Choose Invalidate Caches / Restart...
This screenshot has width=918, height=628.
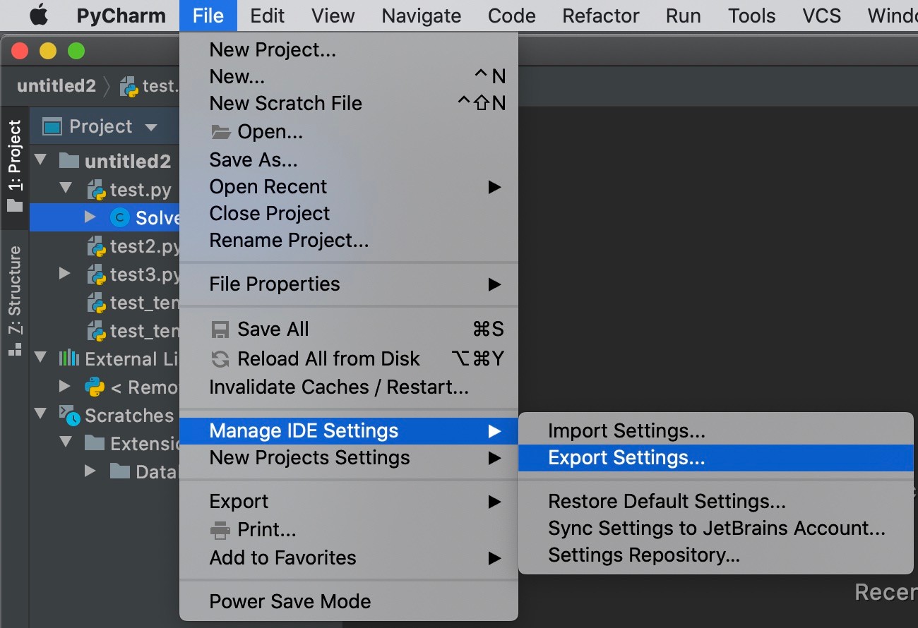point(349,387)
